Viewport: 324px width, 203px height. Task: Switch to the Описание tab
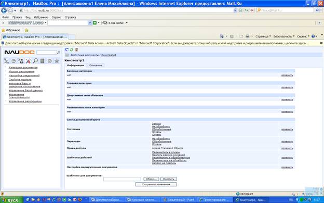click(x=96, y=65)
